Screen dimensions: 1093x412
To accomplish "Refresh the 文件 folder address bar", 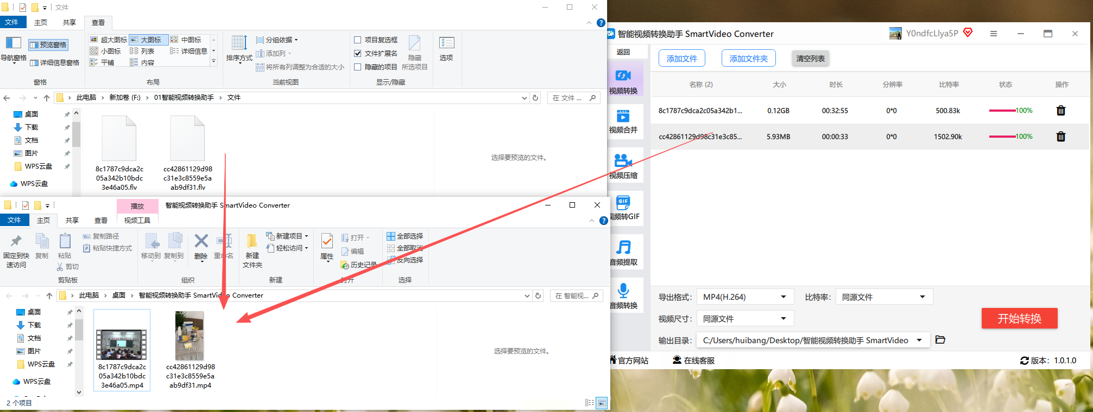I will (535, 98).
